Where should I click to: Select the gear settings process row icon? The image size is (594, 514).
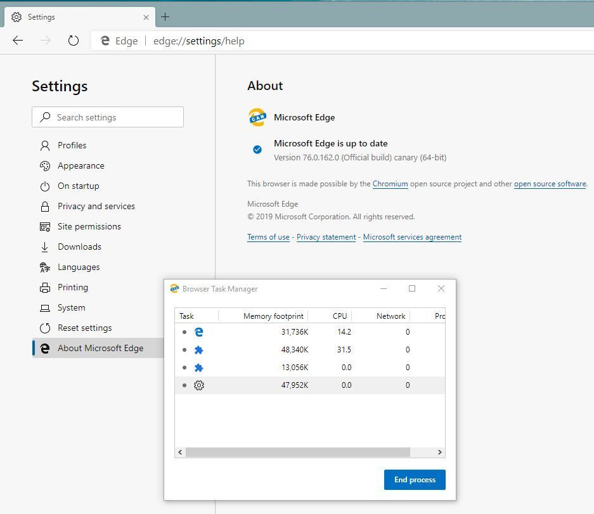[x=199, y=385]
